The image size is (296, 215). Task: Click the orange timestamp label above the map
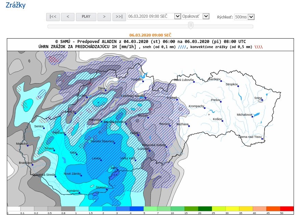tap(150, 35)
